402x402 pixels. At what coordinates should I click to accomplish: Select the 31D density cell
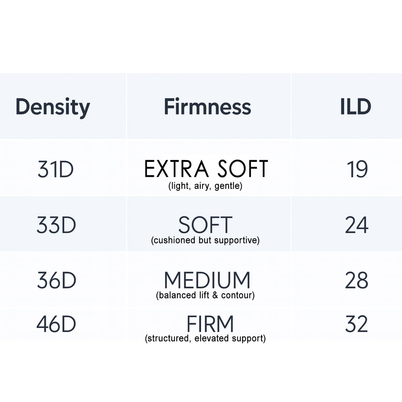pyautogui.click(x=55, y=169)
